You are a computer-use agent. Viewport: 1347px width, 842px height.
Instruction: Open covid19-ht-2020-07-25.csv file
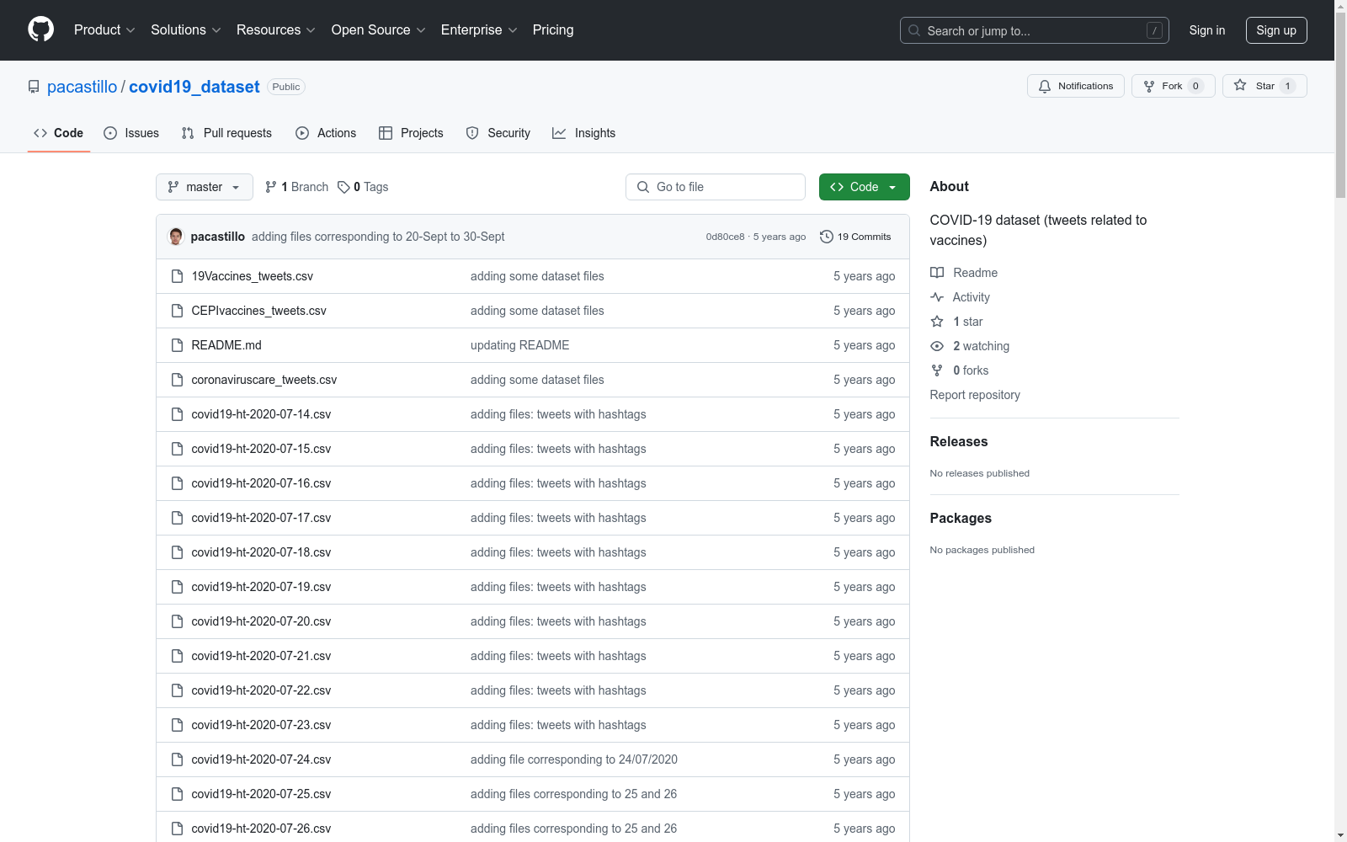(x=261, y=794)
